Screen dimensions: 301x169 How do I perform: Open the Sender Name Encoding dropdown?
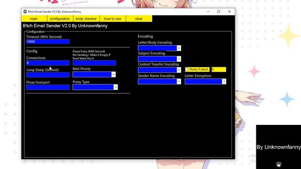point(179,81)
